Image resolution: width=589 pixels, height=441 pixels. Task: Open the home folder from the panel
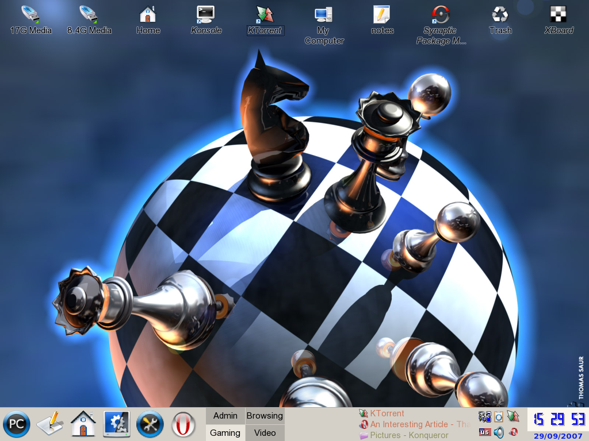click(83, 424)
